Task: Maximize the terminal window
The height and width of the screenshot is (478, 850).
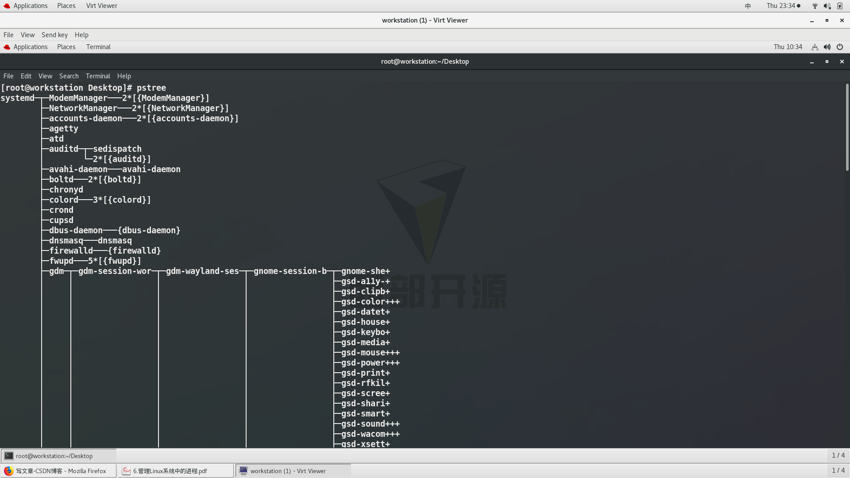Action: [827, 62]
